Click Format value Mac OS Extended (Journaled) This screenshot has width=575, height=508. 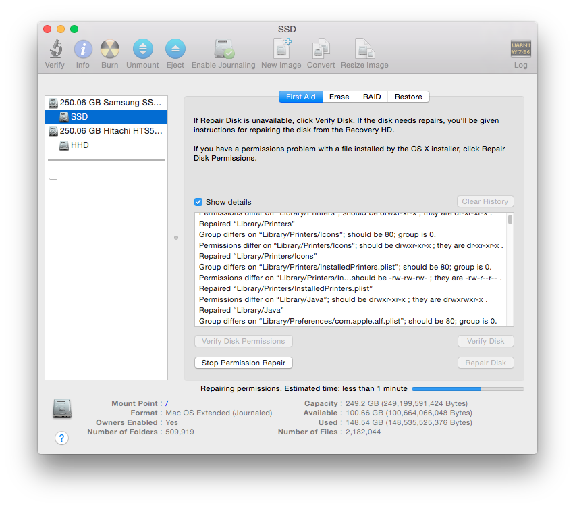click(x=219, y=413)
